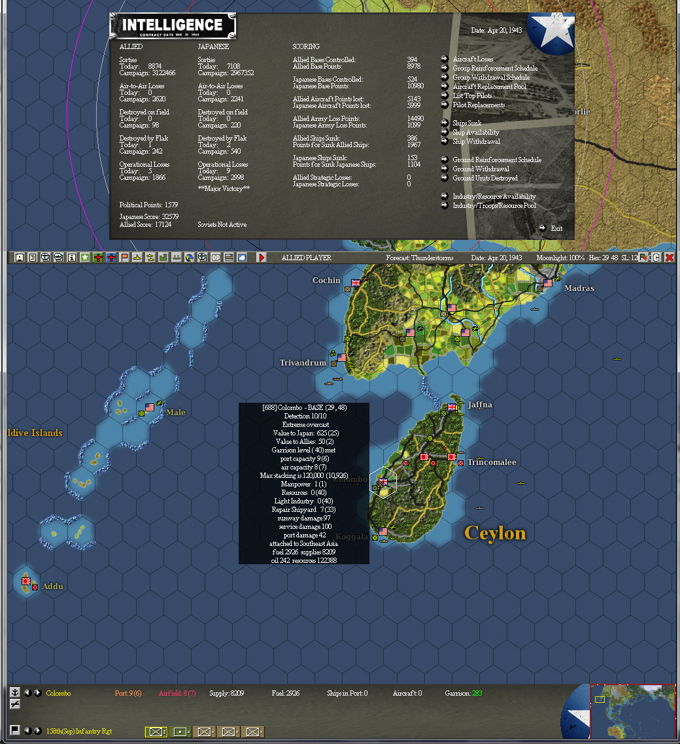Click the world minimap in bottom right
The image size is (680, 744).
[x=632, y=711]
